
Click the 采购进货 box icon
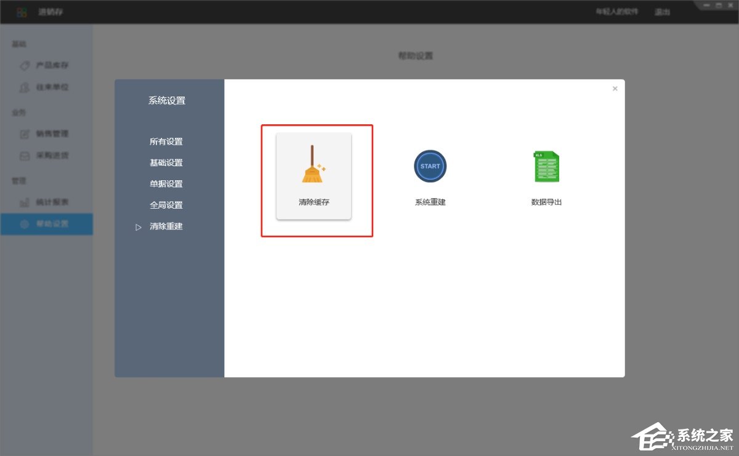25,156
